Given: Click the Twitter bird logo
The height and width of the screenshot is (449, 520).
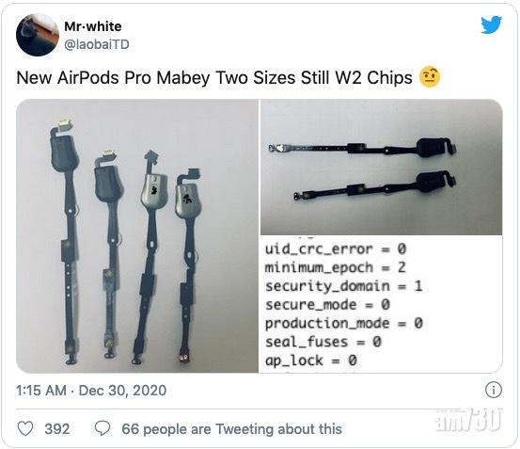Looking at the screenshot, I should tap(492, 24).
